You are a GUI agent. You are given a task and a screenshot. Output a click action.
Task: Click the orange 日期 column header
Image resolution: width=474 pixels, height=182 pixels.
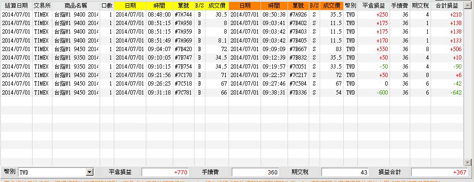(245, 6)
